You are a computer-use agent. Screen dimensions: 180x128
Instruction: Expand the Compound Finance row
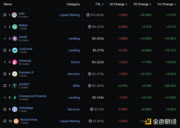5,98
